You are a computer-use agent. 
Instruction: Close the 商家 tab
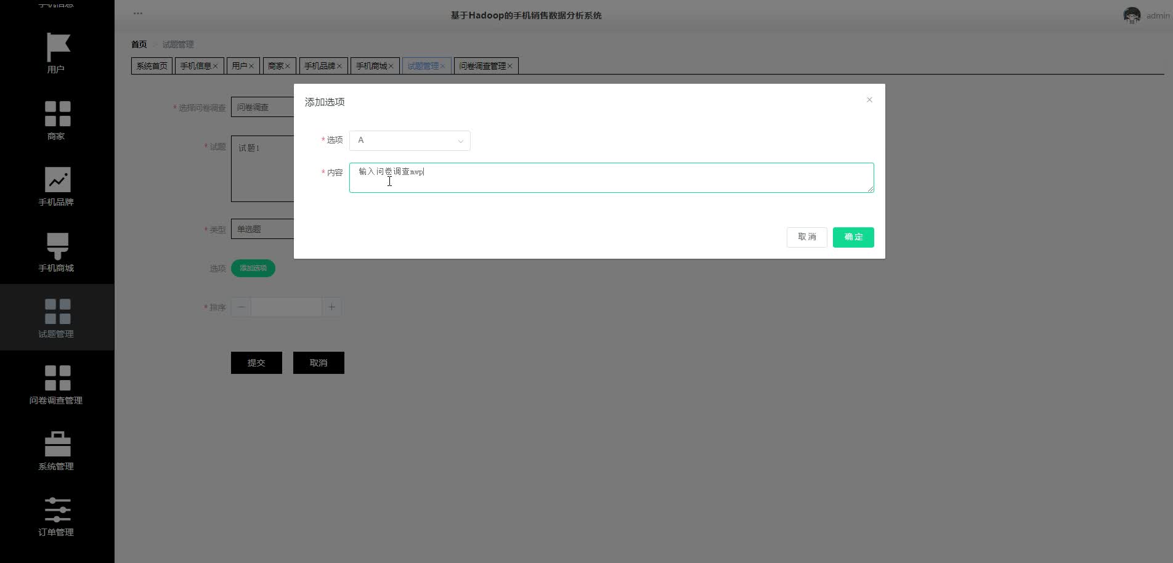(x=287, y=67)
